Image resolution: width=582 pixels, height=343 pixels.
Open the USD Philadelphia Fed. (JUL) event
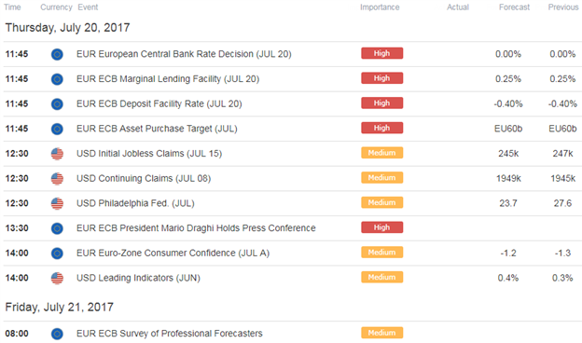click(x=135, y=203)
